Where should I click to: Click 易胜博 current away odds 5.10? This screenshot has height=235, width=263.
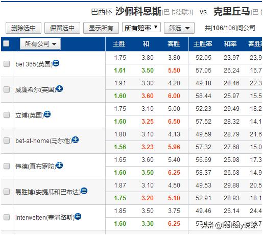point(174,198)
